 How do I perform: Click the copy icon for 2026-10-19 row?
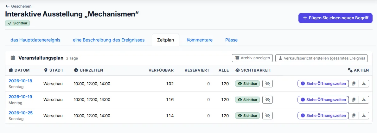point(354,99)
